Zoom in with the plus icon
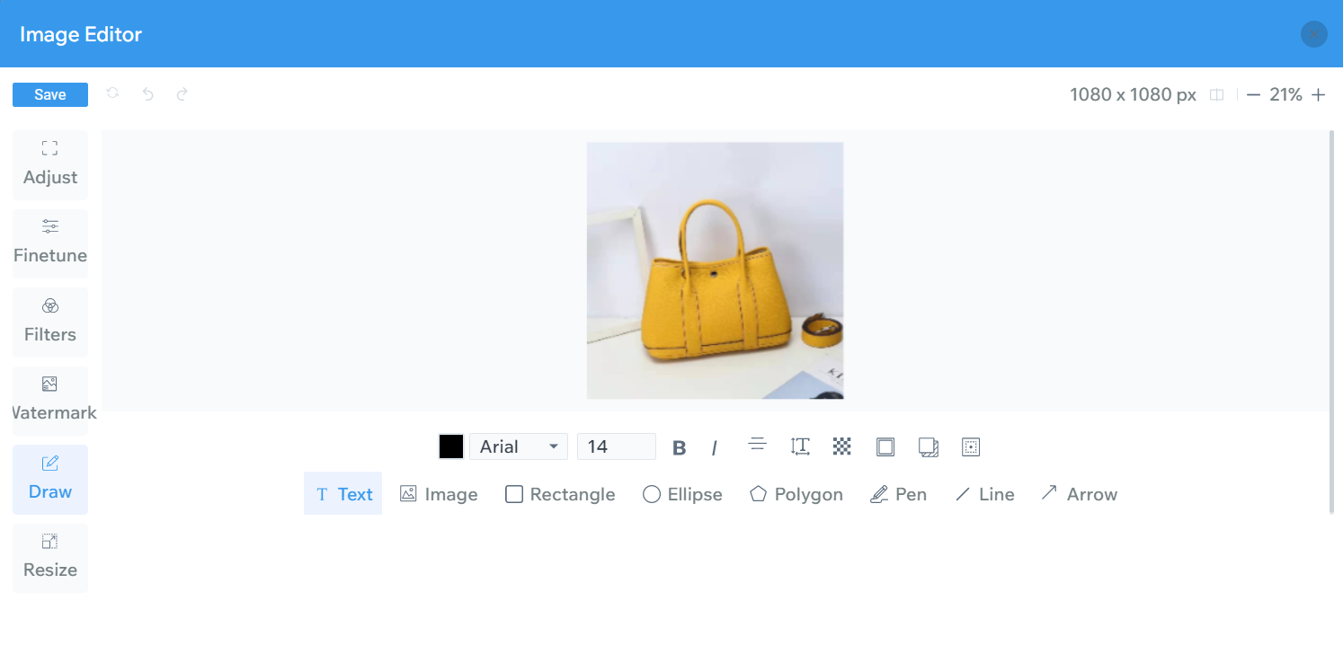This screenshot has width=1343, height=654. [x=1319, y=94]
